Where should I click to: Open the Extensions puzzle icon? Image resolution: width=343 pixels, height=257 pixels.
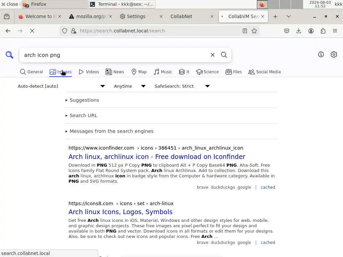pyautogui.click(x=323, y=31)
